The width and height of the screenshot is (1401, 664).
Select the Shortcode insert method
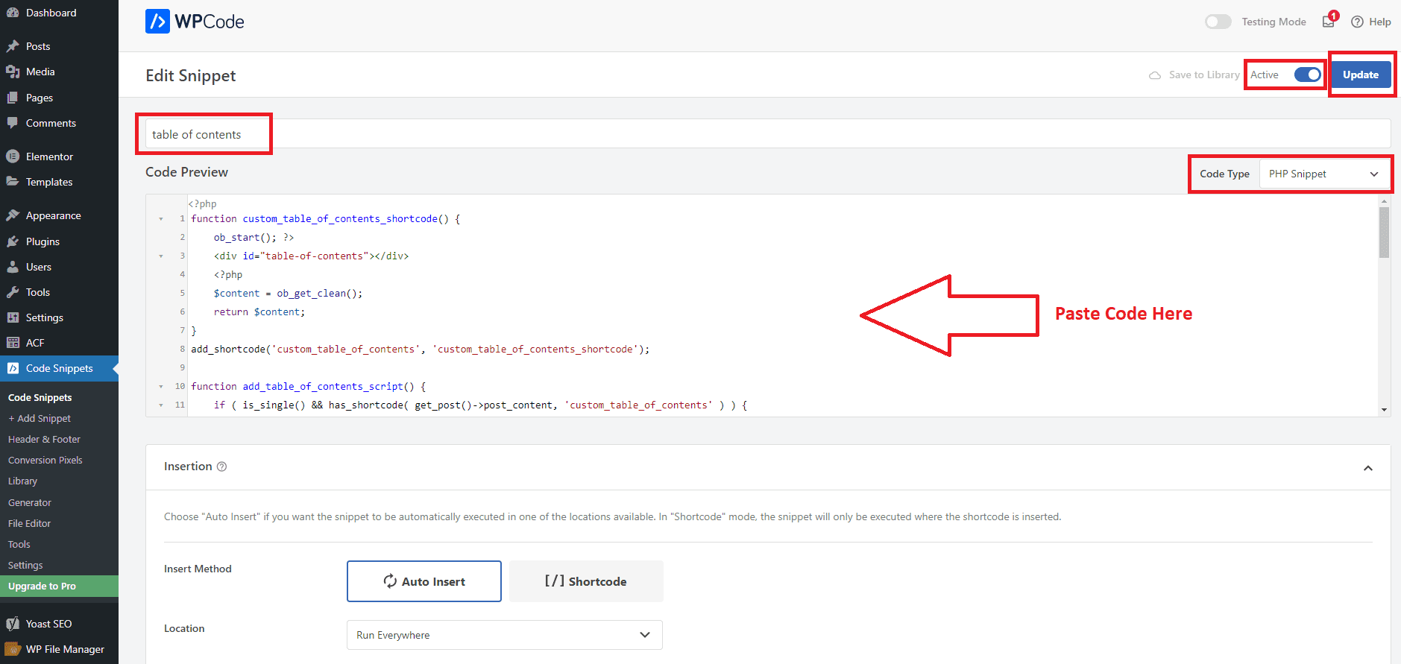click(x=586, y=581)
